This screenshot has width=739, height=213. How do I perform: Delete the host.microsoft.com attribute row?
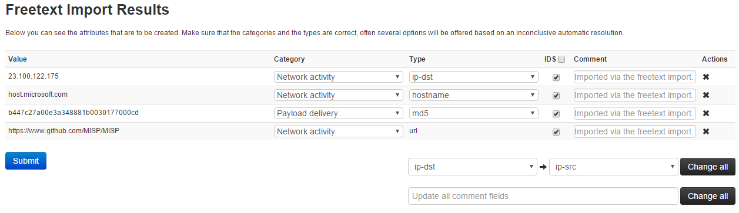706,95
